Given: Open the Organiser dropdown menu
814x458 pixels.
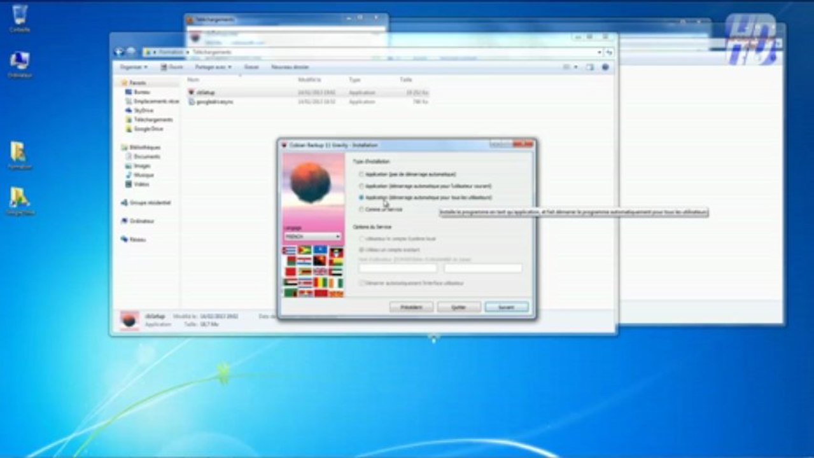Looking at the screenshot, I should click(x=134, y=67).
